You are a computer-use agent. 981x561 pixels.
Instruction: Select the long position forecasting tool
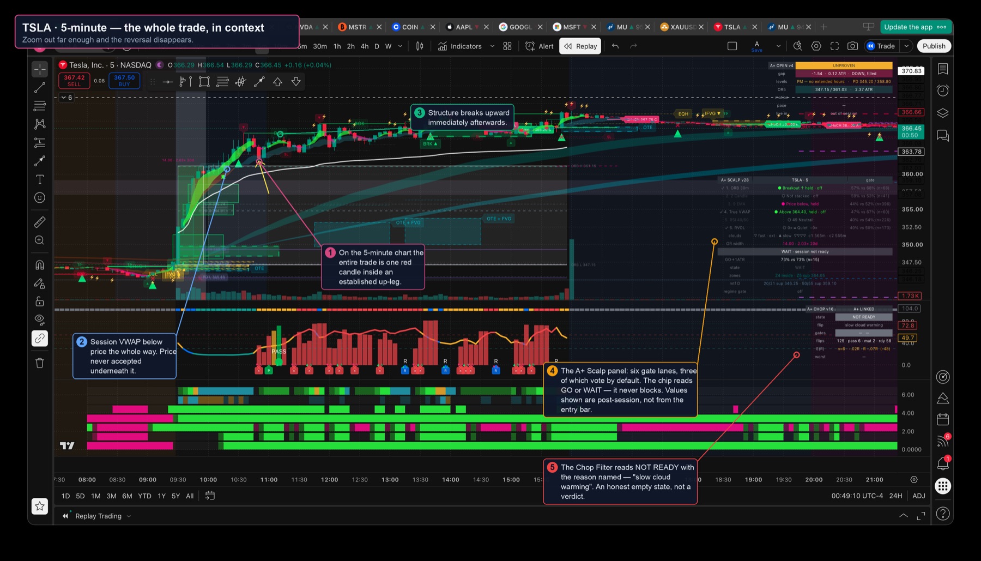coord(40,142)
